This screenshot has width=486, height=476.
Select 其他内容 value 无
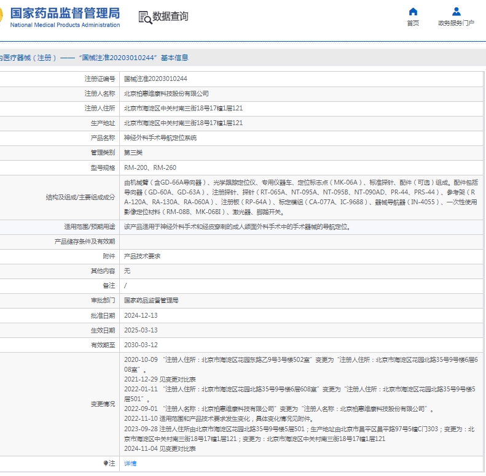point(127,271)
